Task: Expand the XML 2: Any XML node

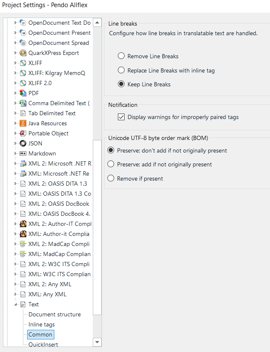Action: click(15, 284)
